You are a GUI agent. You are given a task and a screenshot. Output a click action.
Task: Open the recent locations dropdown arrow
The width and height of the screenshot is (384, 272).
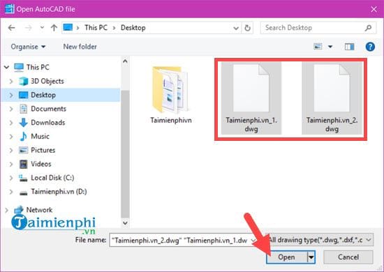point(42,28)
